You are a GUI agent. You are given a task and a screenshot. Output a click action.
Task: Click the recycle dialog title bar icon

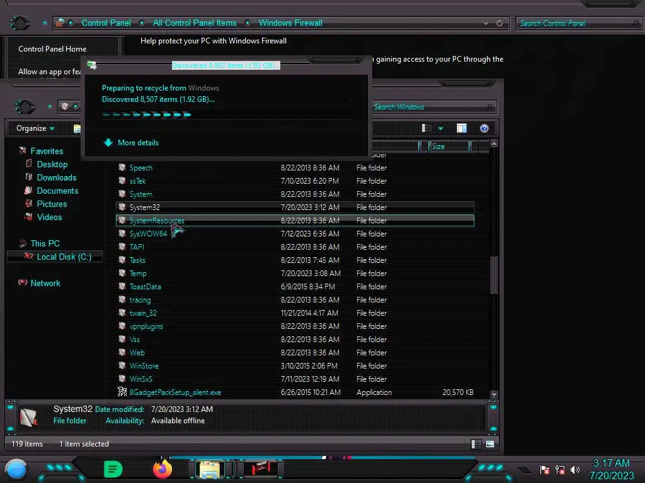(x=92, y=65)
